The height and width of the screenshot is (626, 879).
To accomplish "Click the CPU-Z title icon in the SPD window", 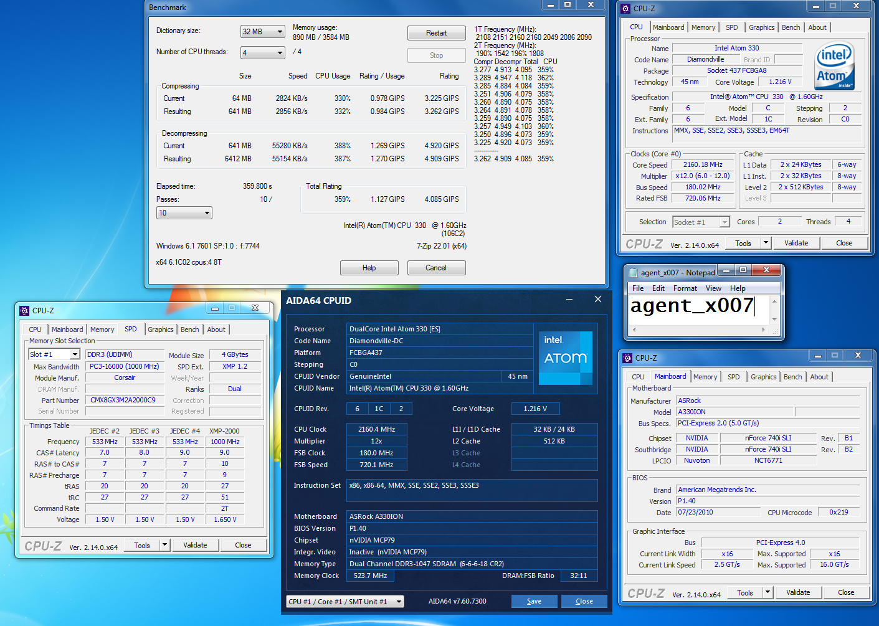I will [x=24, y=310].
